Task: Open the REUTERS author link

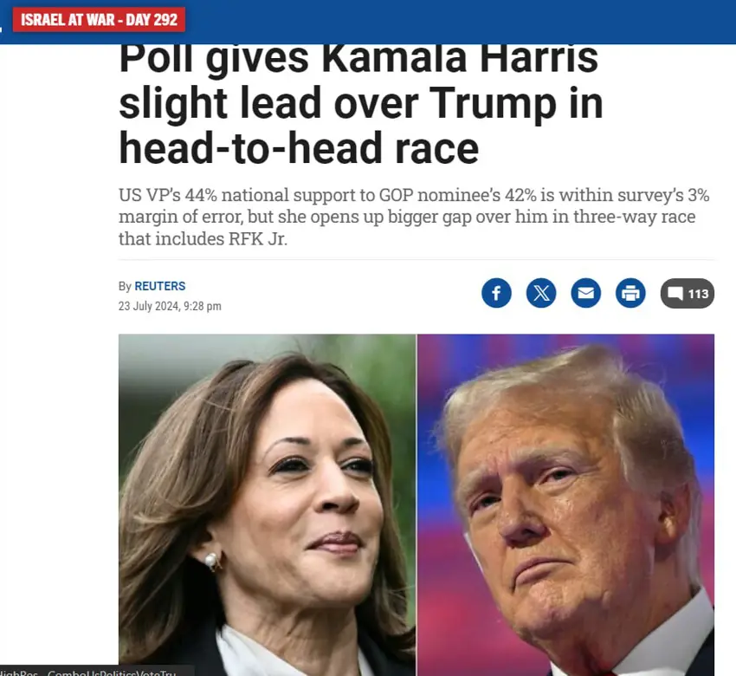Action: [x=159, y=286]
